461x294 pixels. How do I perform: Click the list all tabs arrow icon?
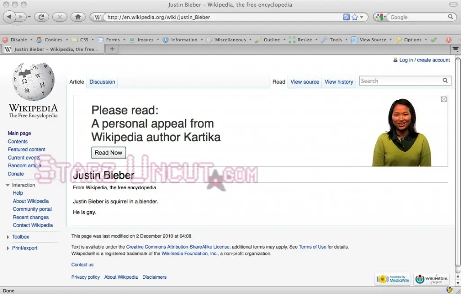coord(456,49)
